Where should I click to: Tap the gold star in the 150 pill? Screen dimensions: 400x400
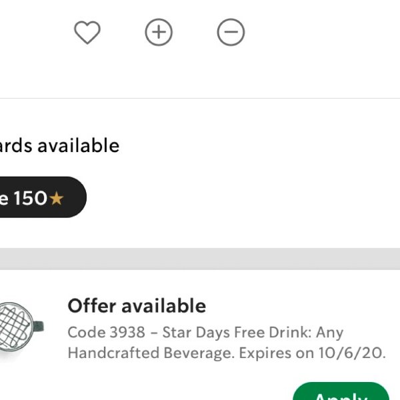pyautogui.click(x=57, y=198)
